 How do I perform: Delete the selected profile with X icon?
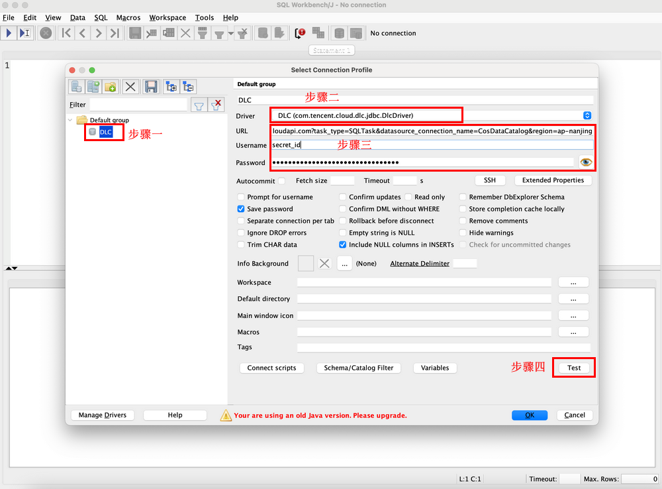(x=130, y=87)
